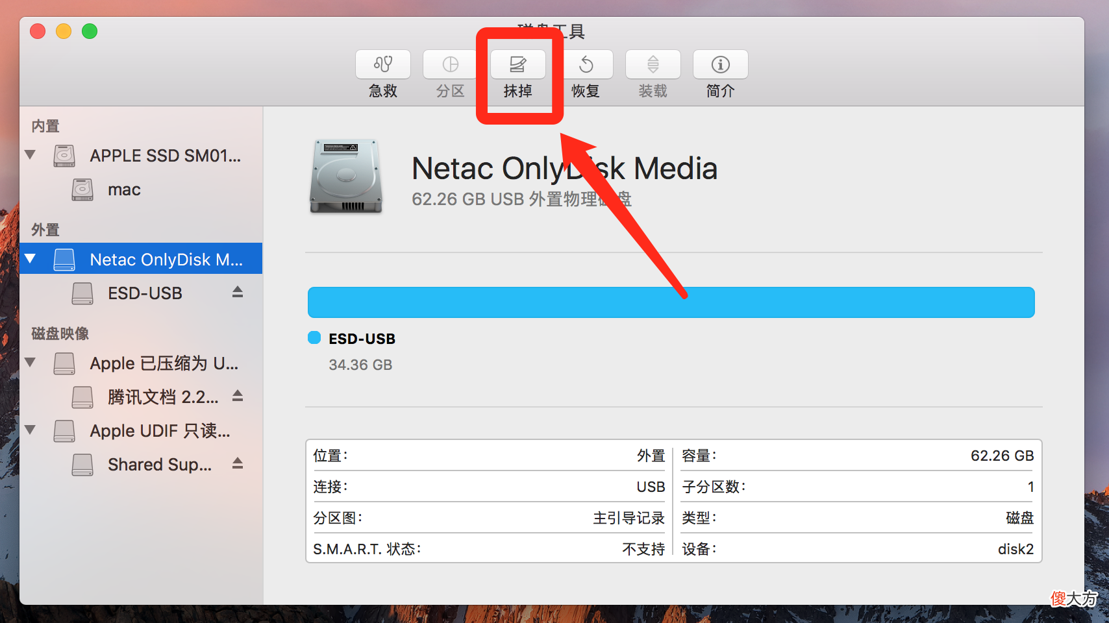Eject the Shared Sup volume

[238, 463]
